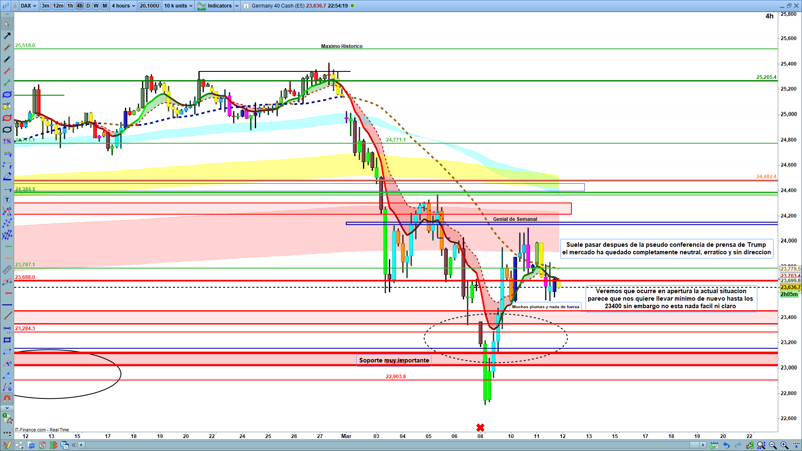Toggle the magnet snap tool
The width and height of the screenshot is (802, 451).
7,398
